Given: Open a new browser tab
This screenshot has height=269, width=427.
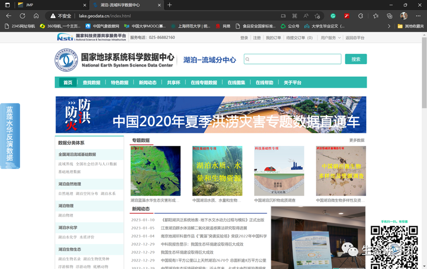Looking at the screenshot, I should [169, 5].
